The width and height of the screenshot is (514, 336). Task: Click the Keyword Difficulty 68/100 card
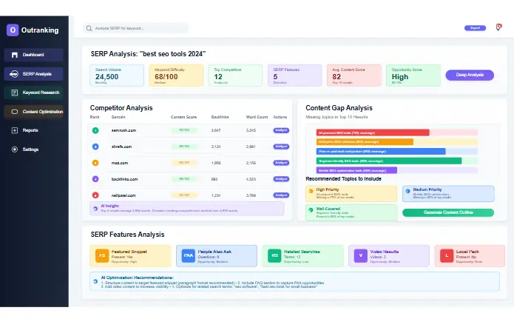point(176,75)
